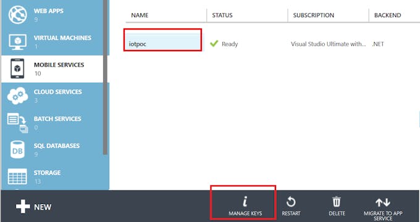The width and height of the screenshot is (420, 222).
Task: Click the Migrate to App Service arrows icon
Action: (x=383, y=202)
